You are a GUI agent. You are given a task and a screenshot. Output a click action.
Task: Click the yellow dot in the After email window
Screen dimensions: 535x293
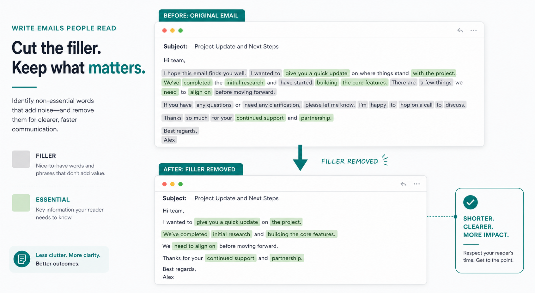coord(172,184)
